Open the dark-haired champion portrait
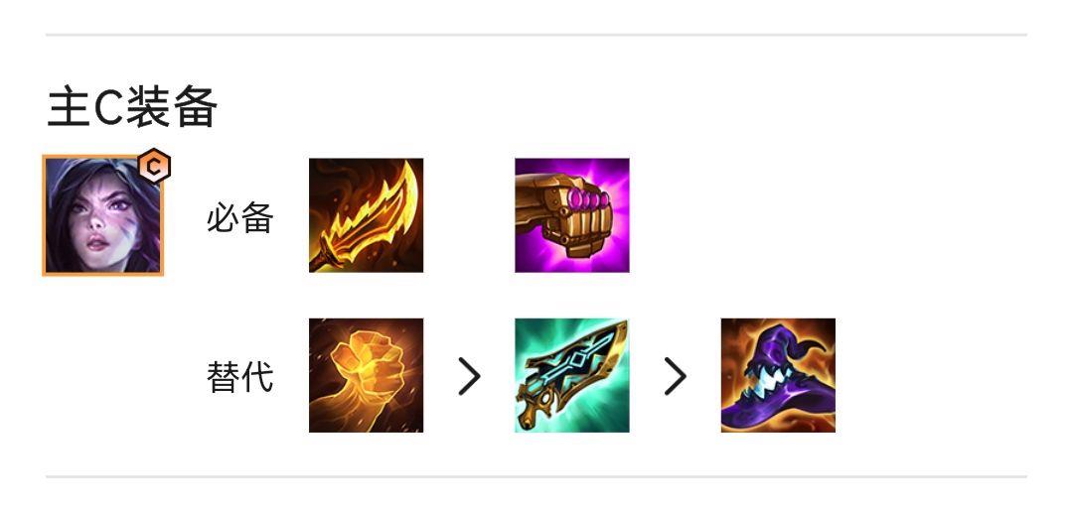1073x511 pixels. (x=102, y=215)
